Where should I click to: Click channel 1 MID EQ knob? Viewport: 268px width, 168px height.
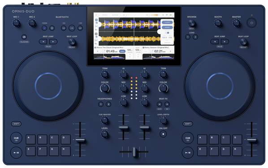[x=123, y=88]
